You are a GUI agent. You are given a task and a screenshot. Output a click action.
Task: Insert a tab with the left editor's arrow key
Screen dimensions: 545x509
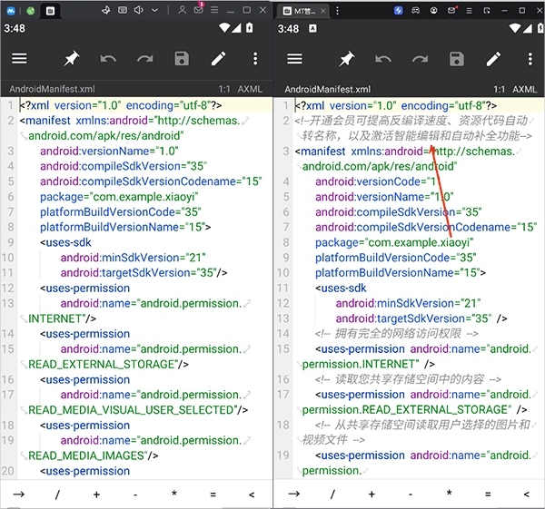point(19,494)
